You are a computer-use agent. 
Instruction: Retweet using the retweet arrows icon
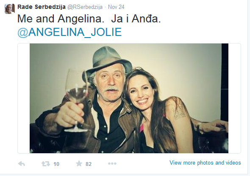tap(46, 164)
